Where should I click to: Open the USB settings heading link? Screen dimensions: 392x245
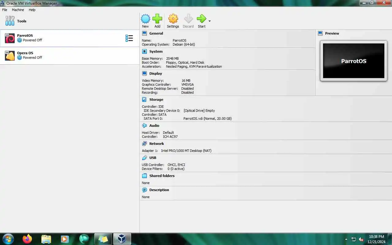(153, 158)
